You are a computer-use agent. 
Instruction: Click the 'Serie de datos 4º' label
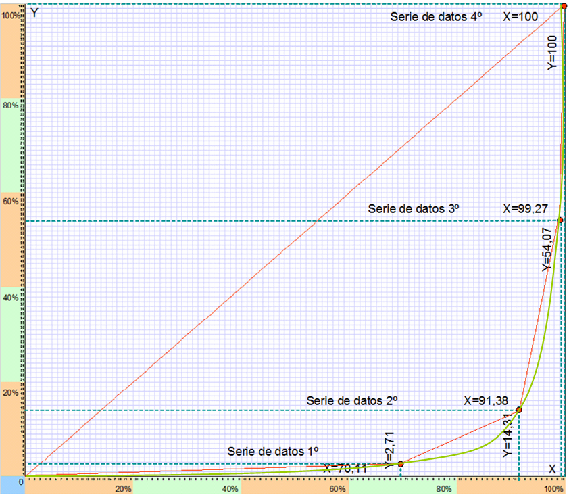pos(436,17)
